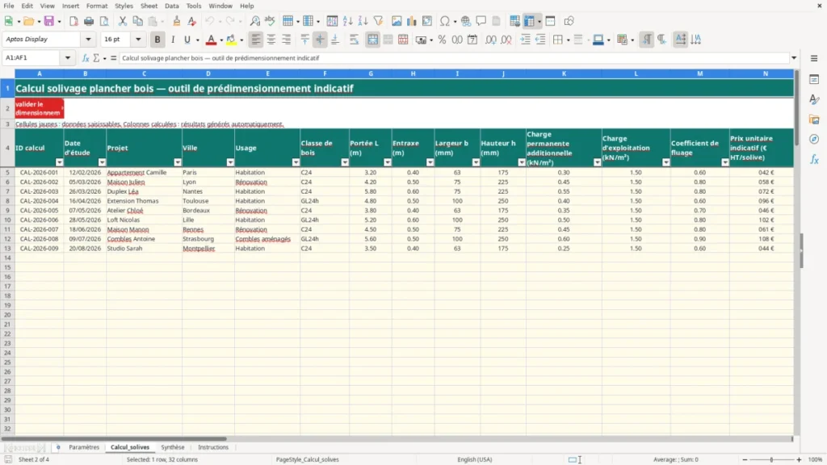Click the Sort Descending icon
This screenshot has width=827, height=465.
[x=363, y=21]
